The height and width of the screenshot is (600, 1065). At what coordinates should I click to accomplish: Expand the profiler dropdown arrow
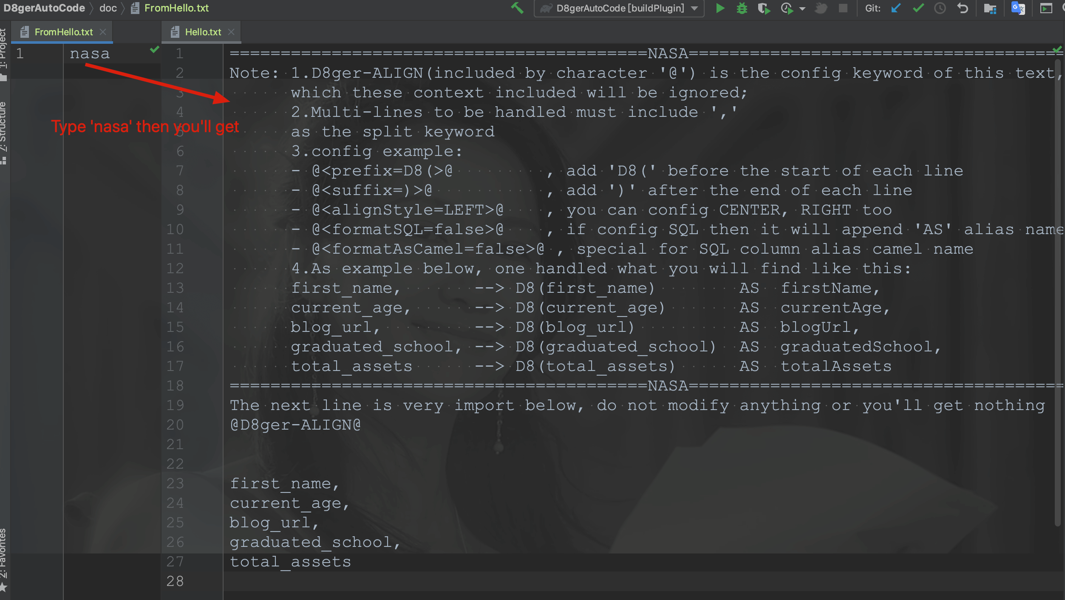tap(802, 8)
